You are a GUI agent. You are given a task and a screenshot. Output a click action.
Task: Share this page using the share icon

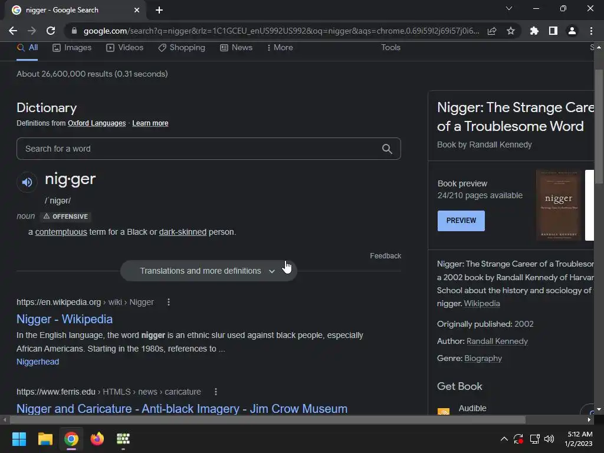pos(492,31)
